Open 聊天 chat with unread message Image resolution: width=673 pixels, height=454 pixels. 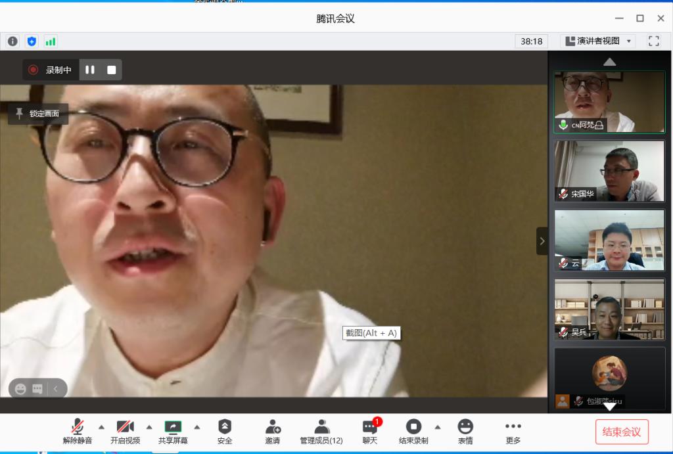pyautogui.click(x=370, y=431)
